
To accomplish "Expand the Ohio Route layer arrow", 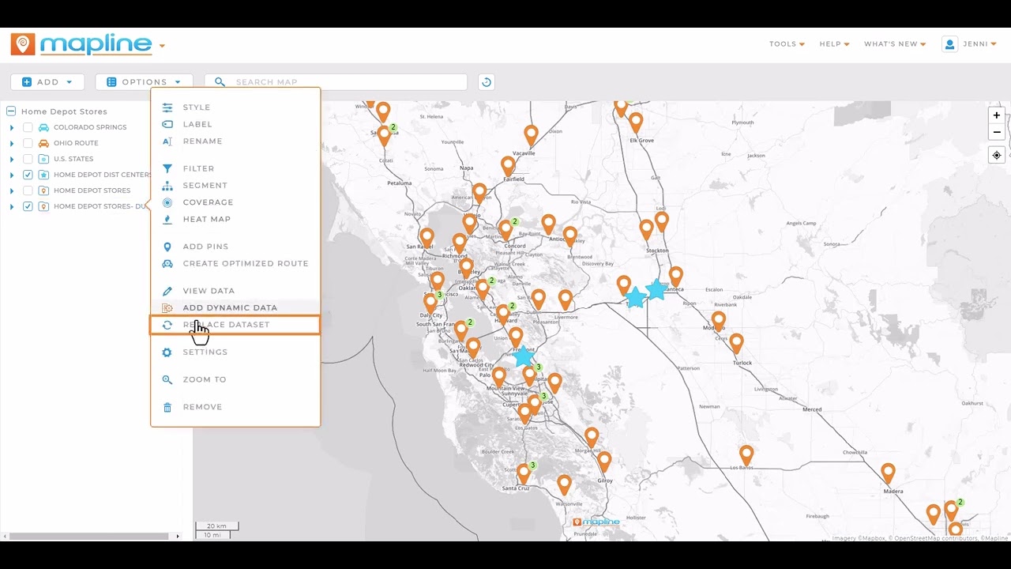I will click(x=11, y=143).
